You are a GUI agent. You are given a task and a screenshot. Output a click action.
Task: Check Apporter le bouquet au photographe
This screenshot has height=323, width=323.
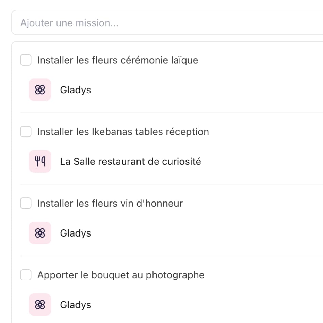coord(26,275)
